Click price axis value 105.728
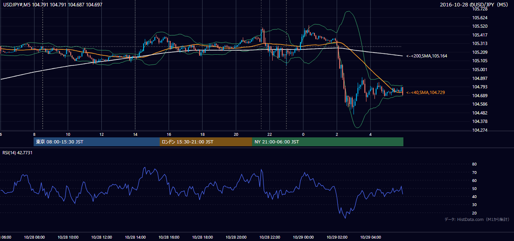Screen dimensions: 514x241 click(479, 9)
